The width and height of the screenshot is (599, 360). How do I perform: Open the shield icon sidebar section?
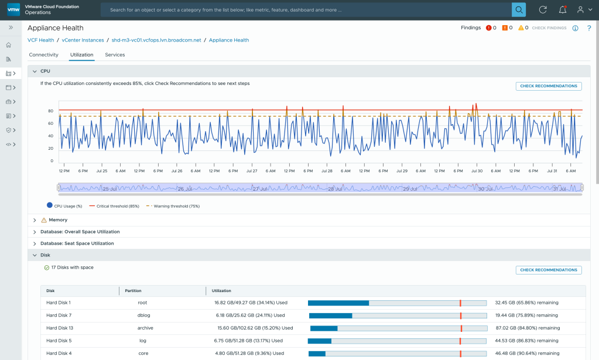click(x=9, y=130)
